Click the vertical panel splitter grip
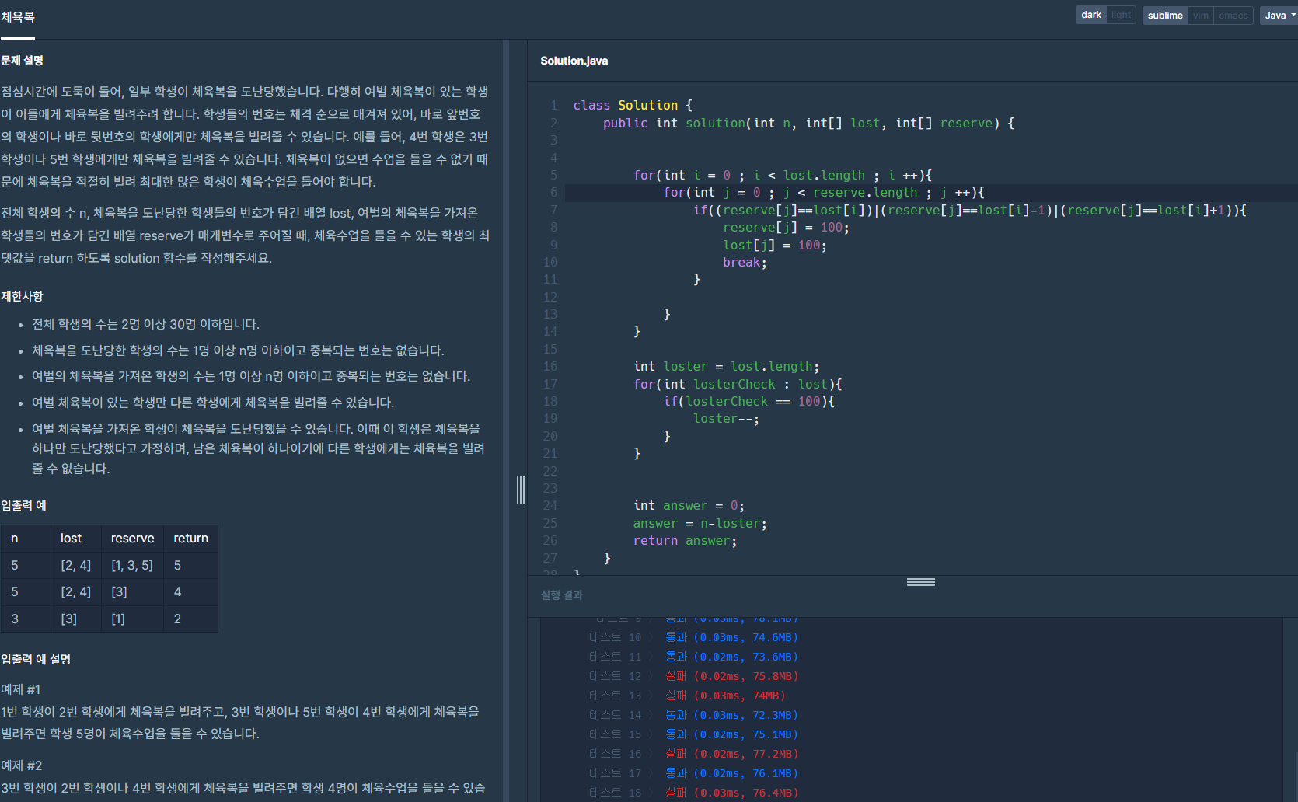This screenshot has width=1298, height=802. pyautogui.click(x=521, y=490)
